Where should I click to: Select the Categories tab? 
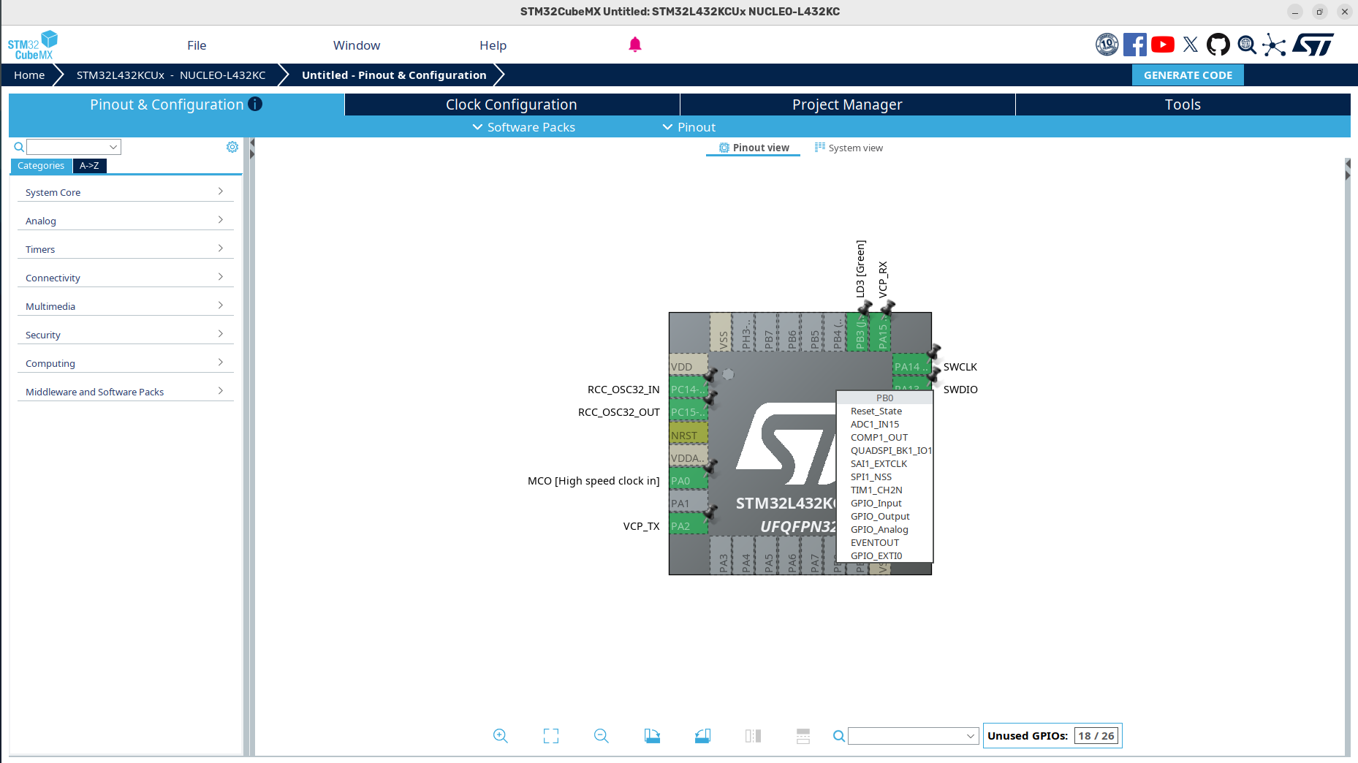(x=41, y=166)
